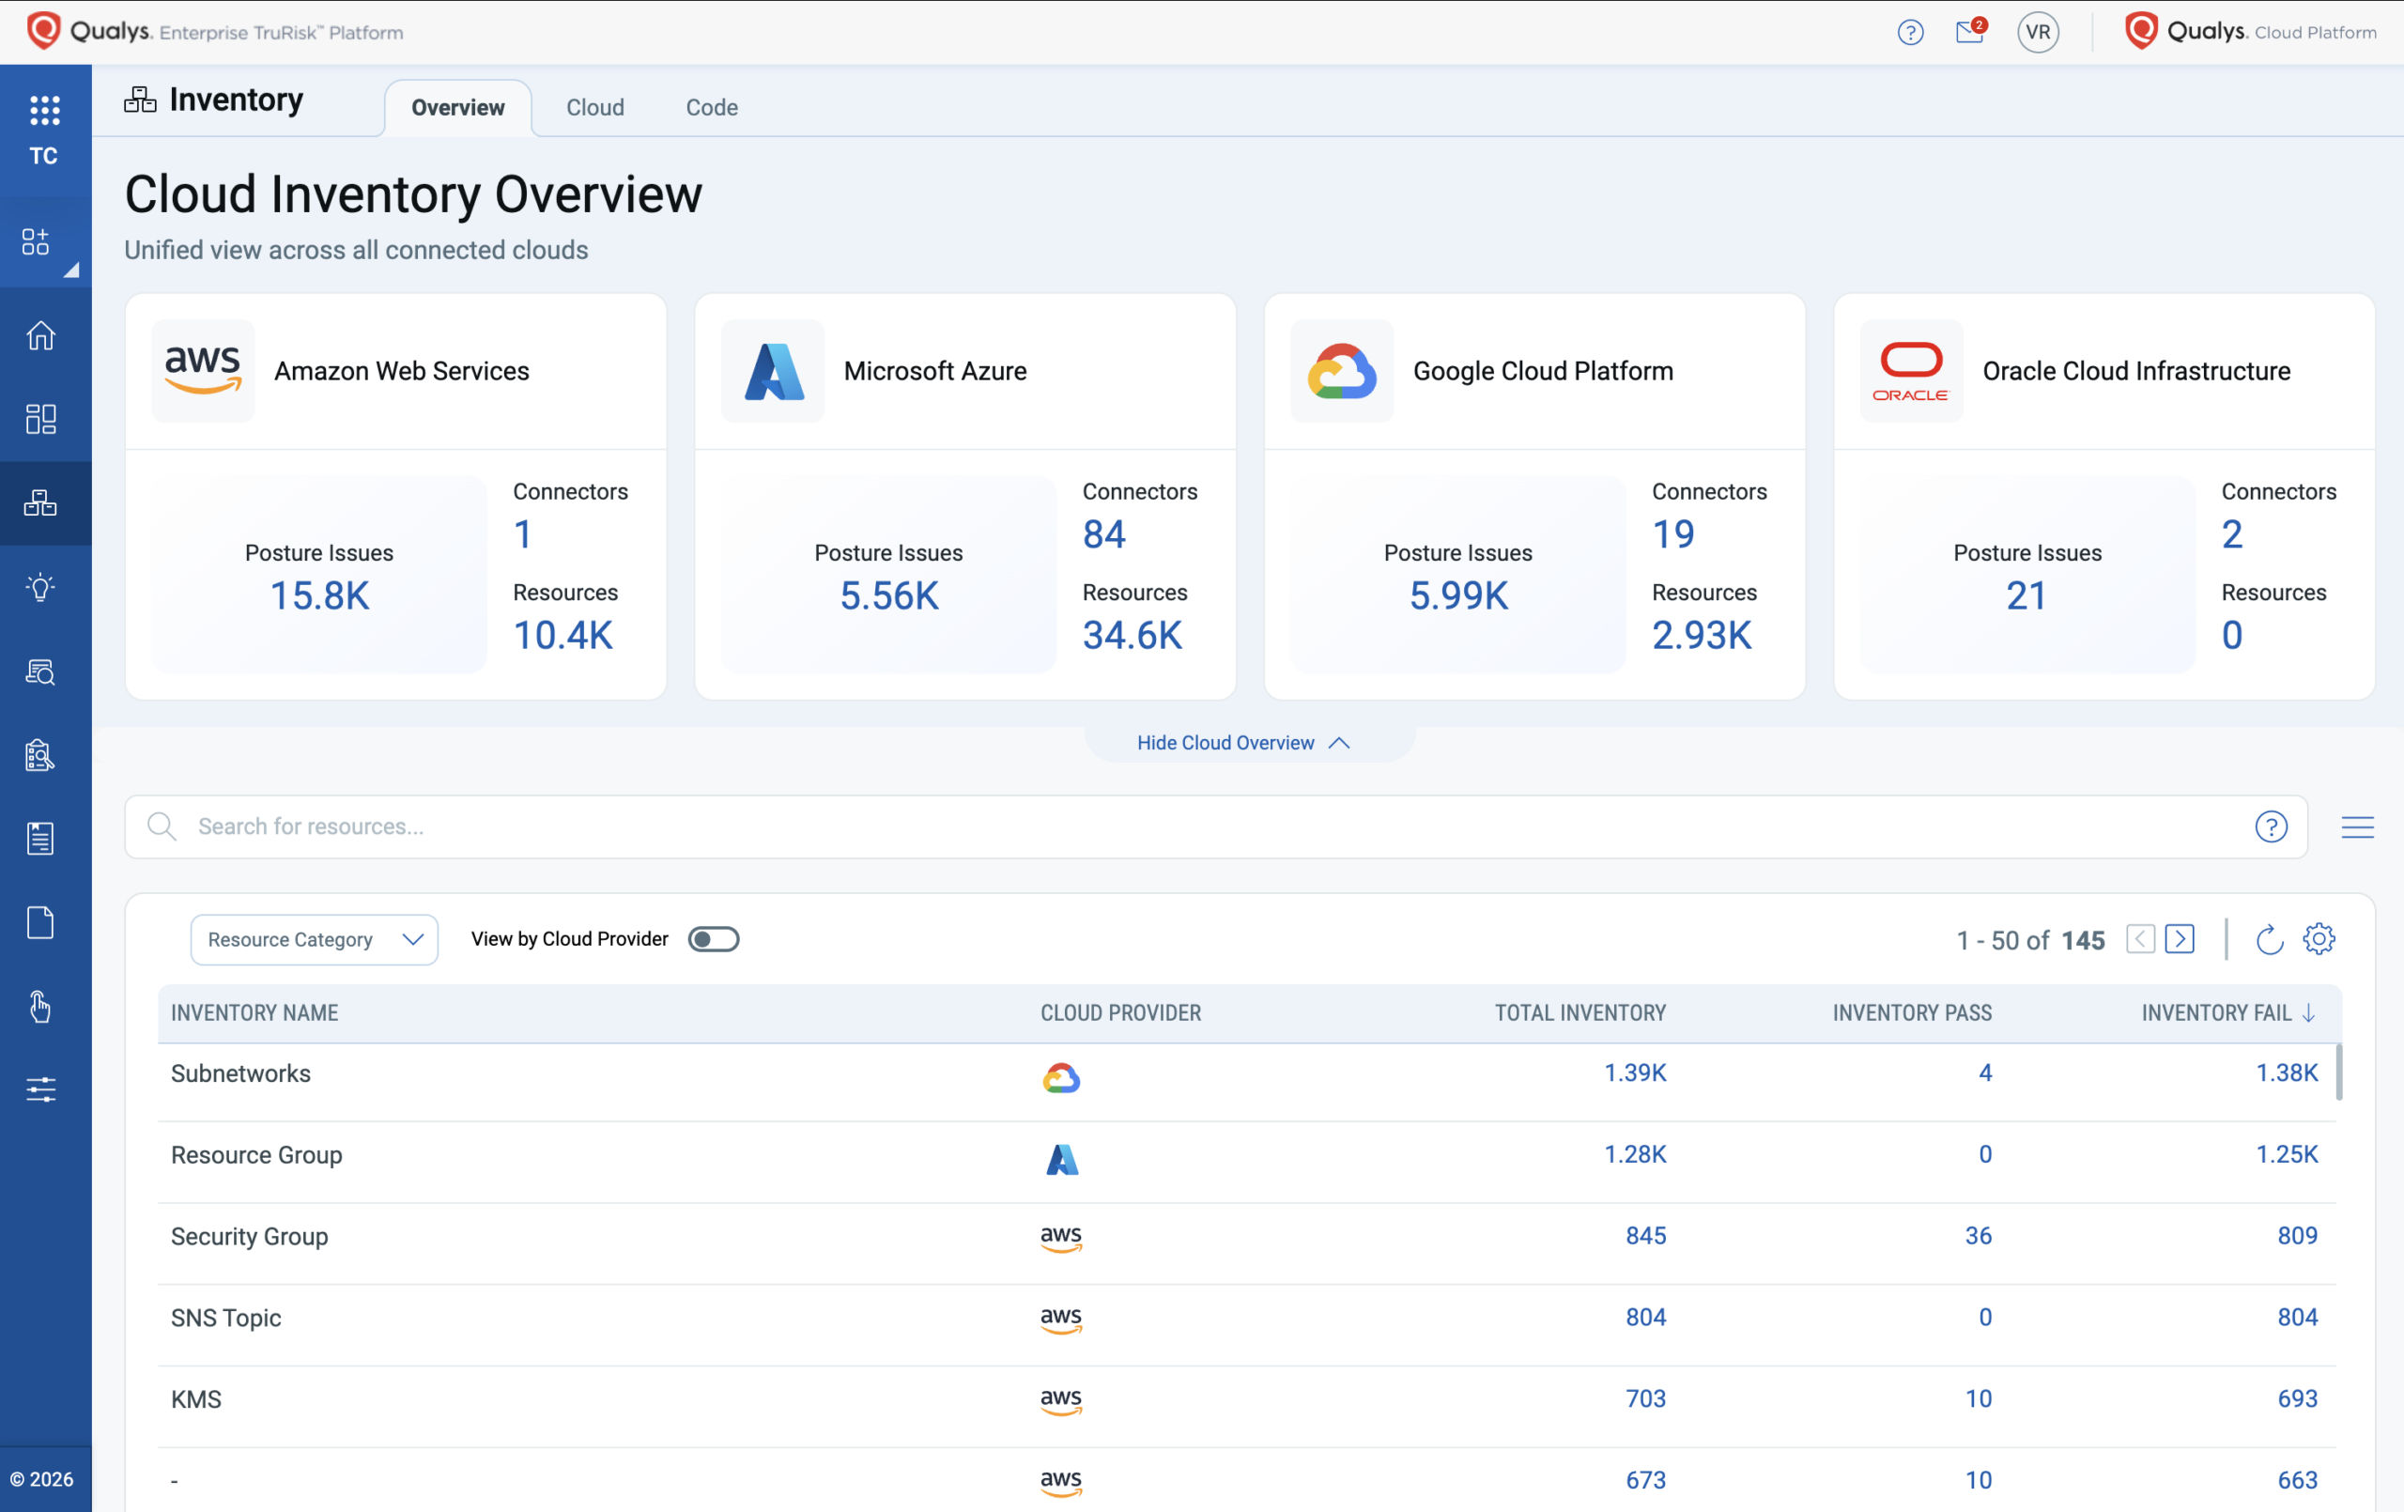Open the Resource Category dropdown
This screenshot has width=2404, height=1512.
(315, 940)
